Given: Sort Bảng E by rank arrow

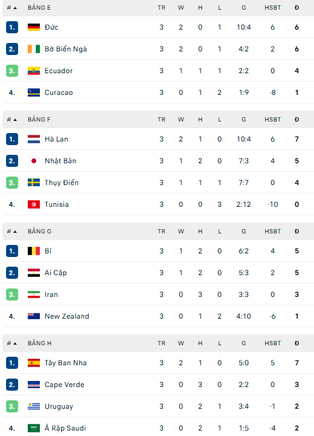Looking at the screenshot, I should click(15, 8).
